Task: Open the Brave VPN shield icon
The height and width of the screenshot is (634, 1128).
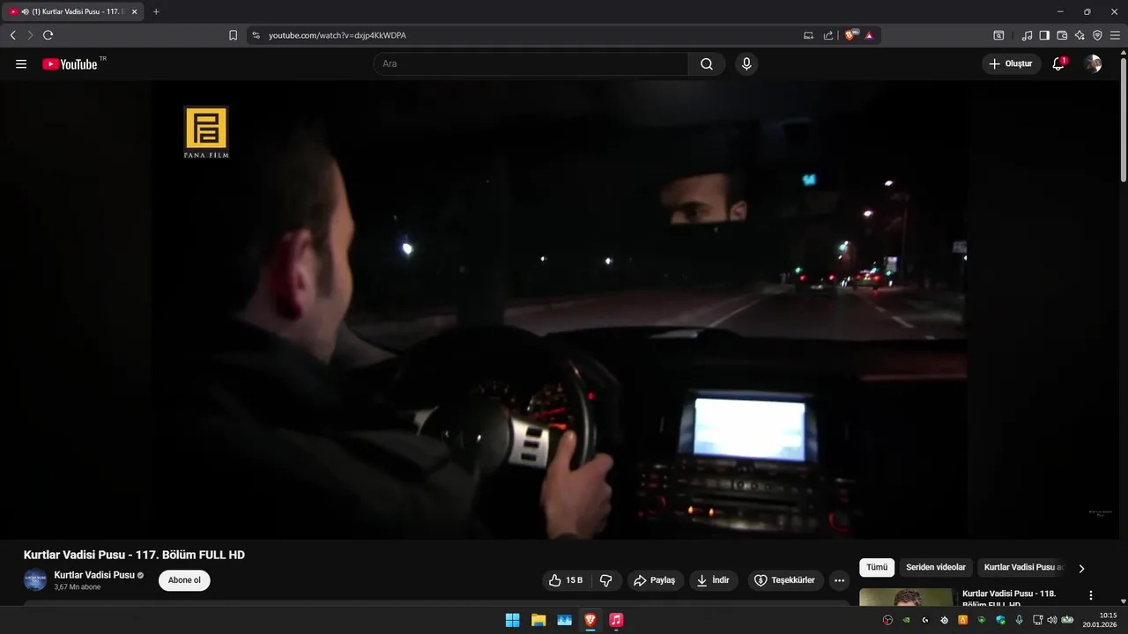Action: click(1097, 35)
